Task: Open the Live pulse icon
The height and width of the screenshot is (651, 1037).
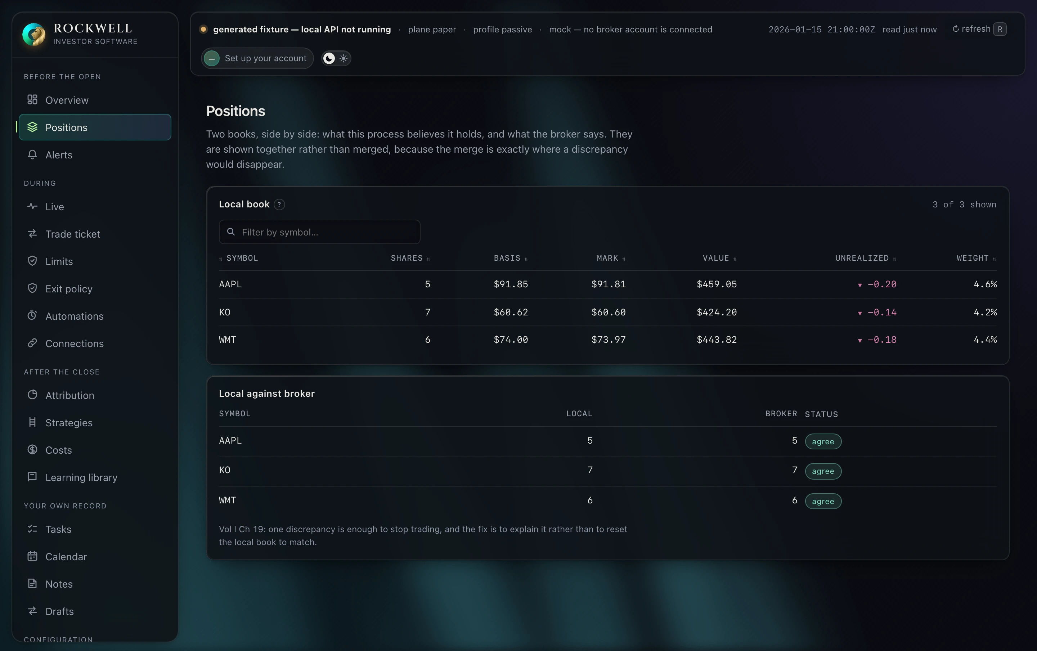Action: tap(32, 206)
